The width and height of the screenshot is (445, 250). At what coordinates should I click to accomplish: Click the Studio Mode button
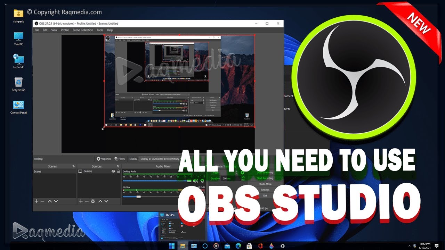click(x=265, y=184)
